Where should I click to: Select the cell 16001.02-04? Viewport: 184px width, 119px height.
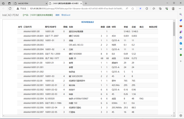coord(51,107)
